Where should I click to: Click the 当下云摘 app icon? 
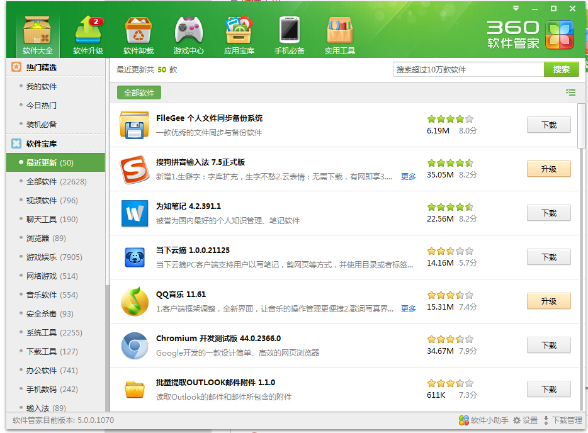click(134, 257)
